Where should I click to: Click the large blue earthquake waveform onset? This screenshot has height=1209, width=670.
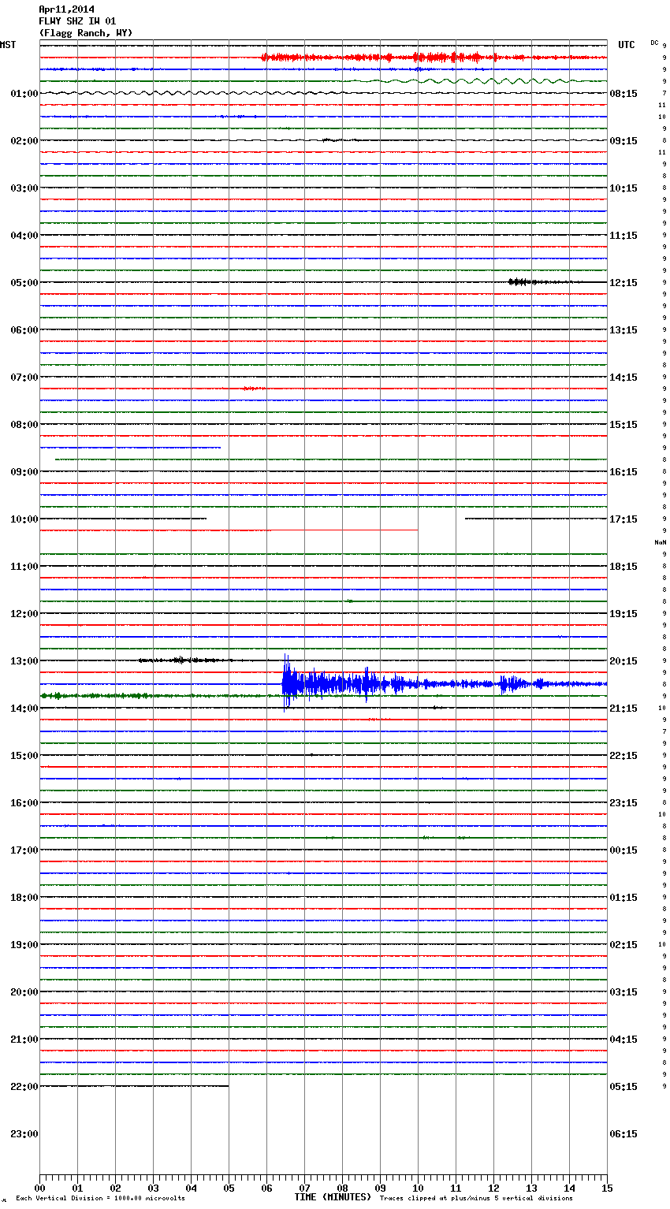pos(287,683)
